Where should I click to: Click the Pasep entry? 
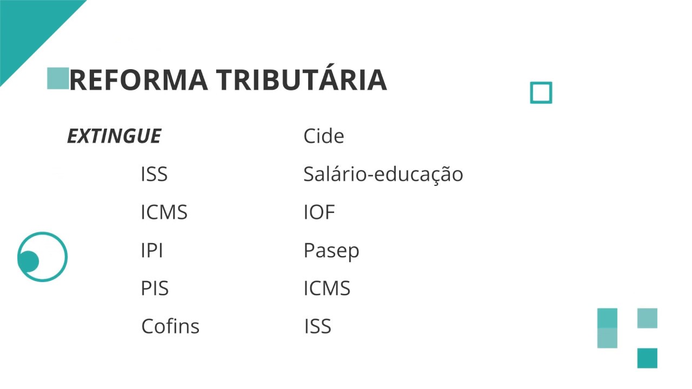point(331,251)
